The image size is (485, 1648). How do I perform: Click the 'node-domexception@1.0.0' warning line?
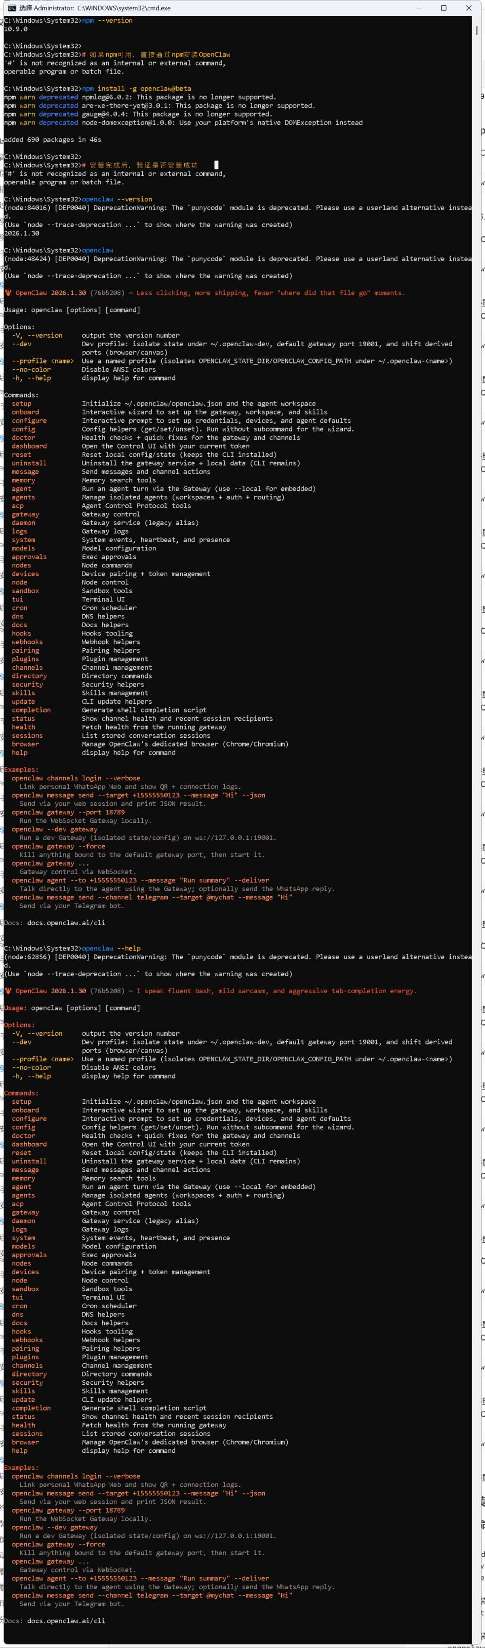coord(183,122)
